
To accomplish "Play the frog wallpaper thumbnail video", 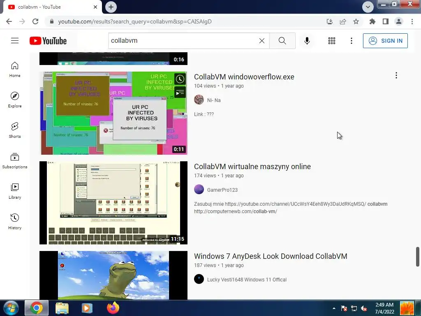I will click(x=113, y=275).
